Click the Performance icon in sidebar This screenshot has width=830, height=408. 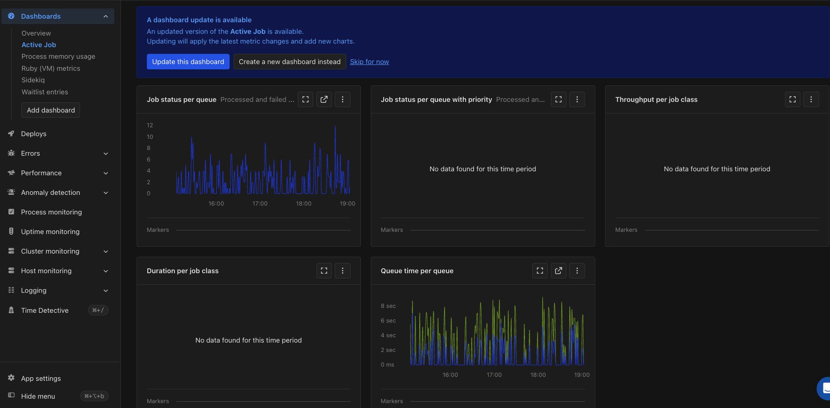11,173
